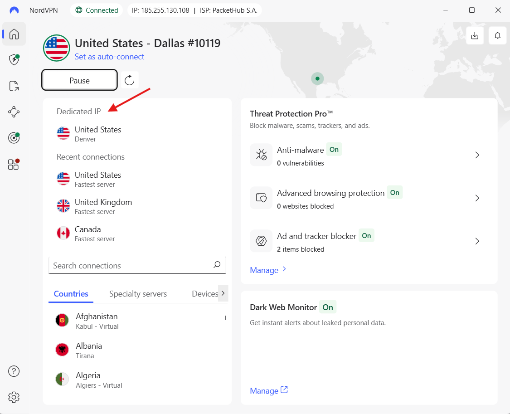Open the extras grid icon with red badge
This screenshot has width=510, height=414.
[x=14, y=164]
